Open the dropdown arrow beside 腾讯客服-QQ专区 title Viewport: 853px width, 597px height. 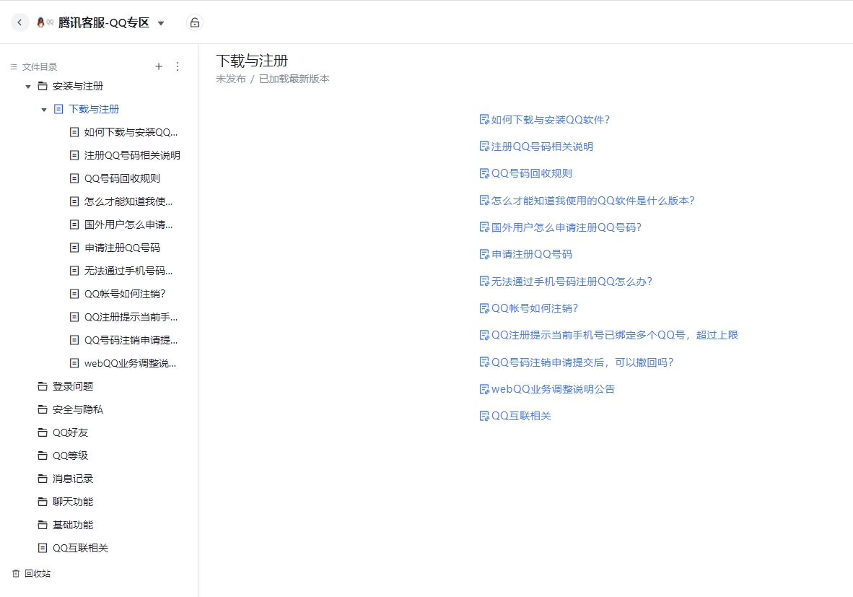pos(160,22)
